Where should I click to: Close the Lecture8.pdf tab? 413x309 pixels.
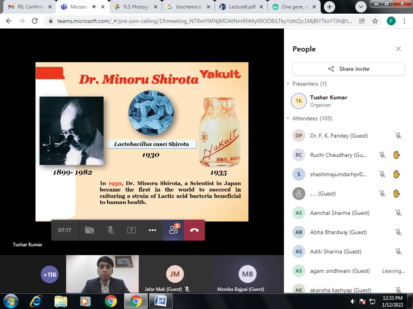tap(261, 7)
